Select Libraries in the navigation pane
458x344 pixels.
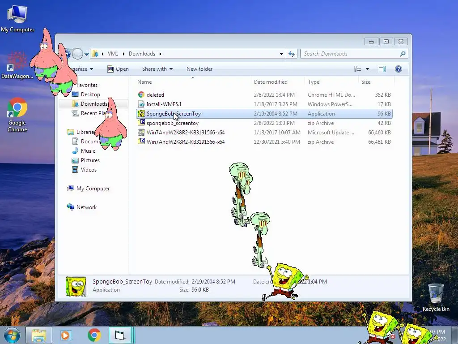[81, 132]
